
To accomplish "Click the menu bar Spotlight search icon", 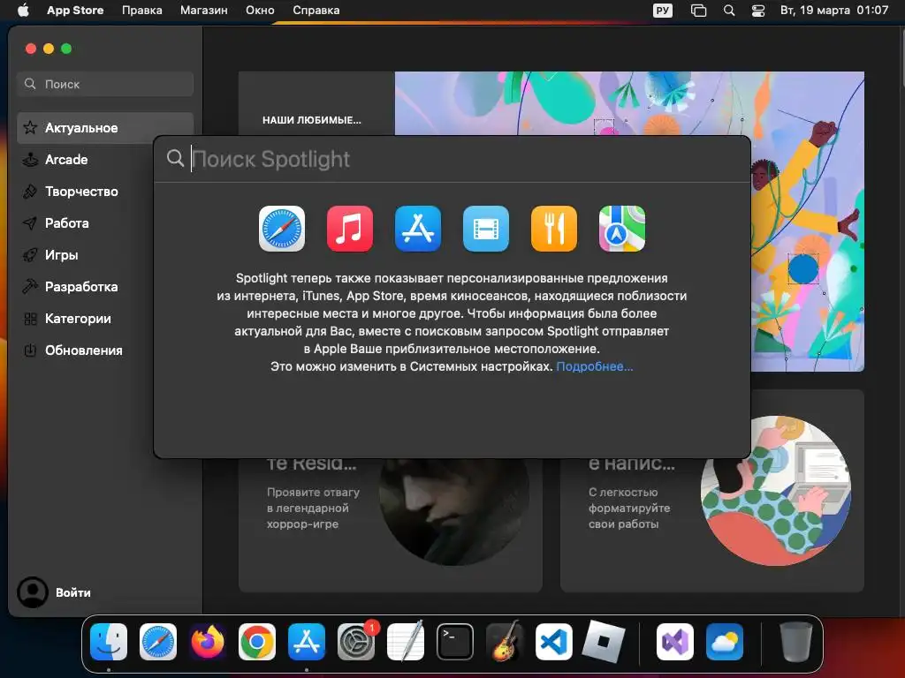I will tap(729, 11).
